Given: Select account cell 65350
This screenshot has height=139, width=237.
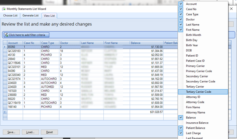Looking at the screenshot, I should coord(15,47).
